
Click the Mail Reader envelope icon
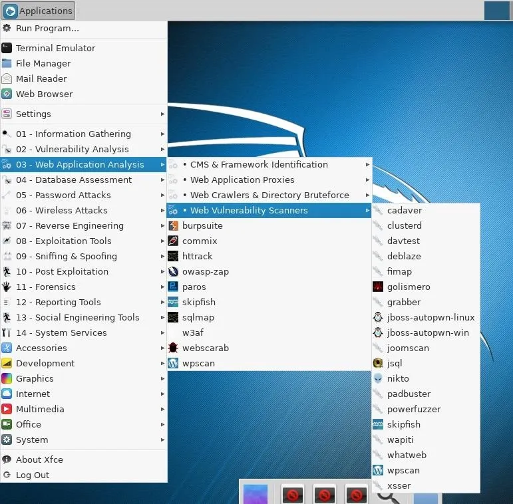point(7,78)
